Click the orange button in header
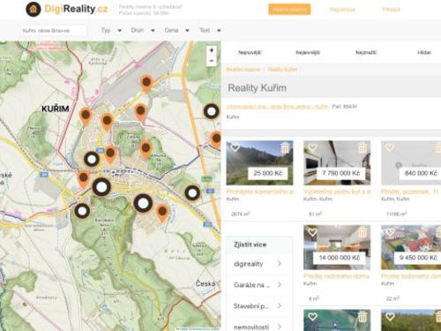The image size is (441, 331). 289,10
